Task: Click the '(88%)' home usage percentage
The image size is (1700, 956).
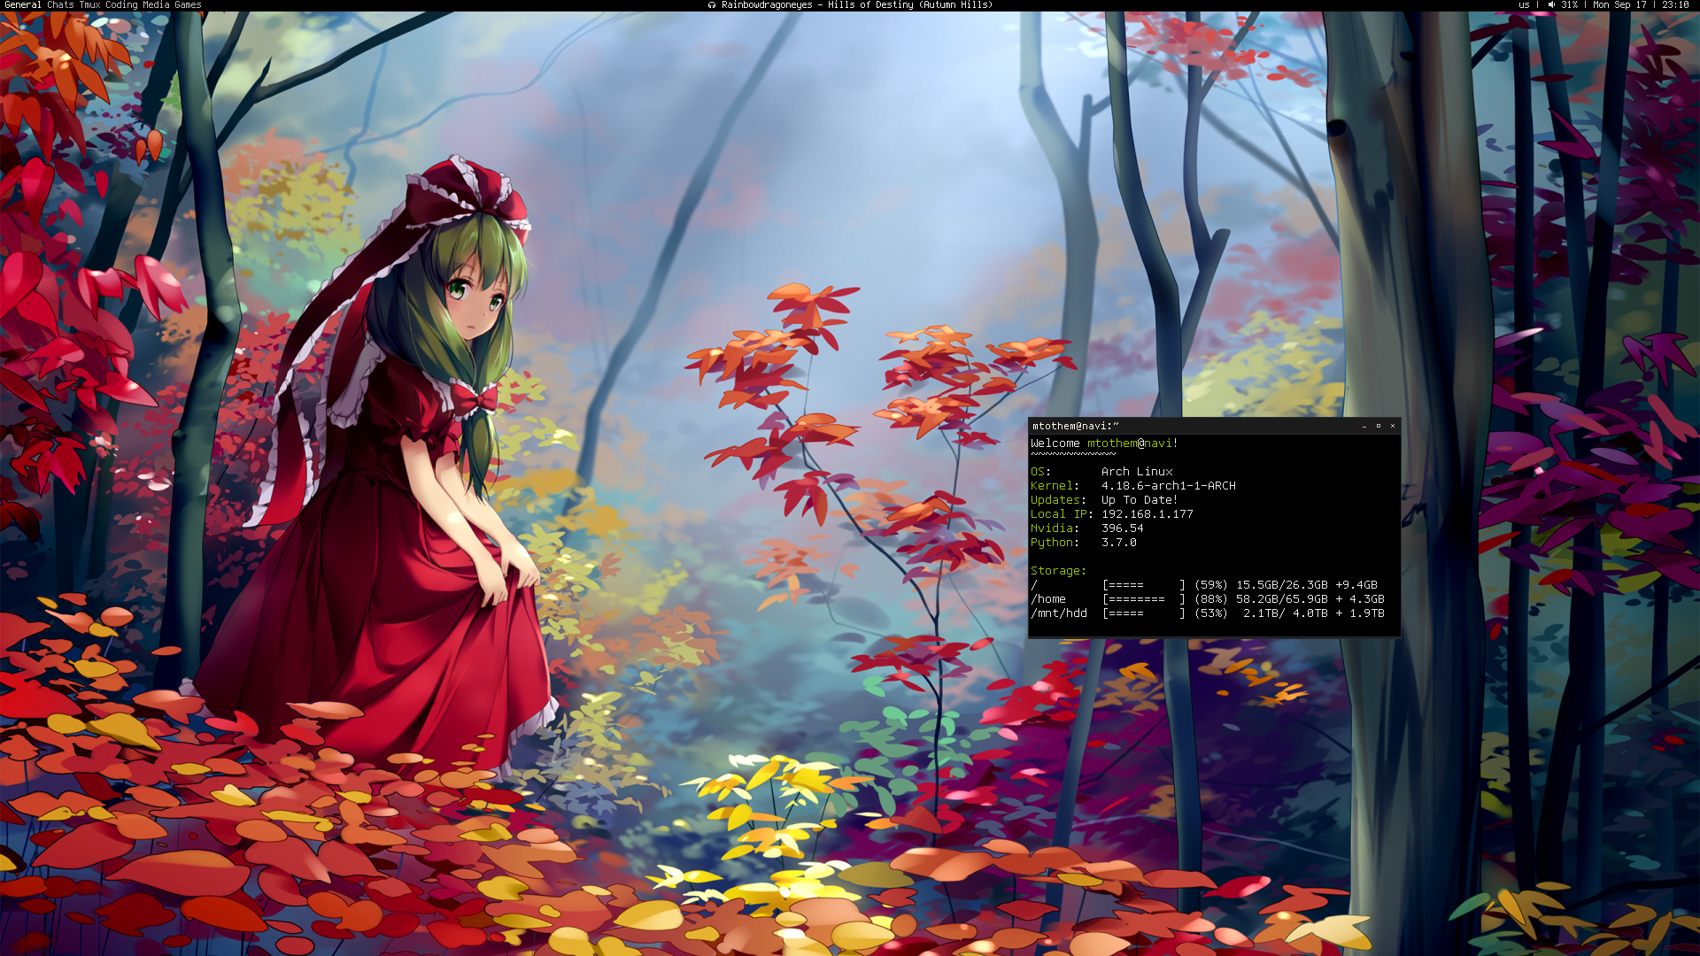Action: (x=1211, y=599)
